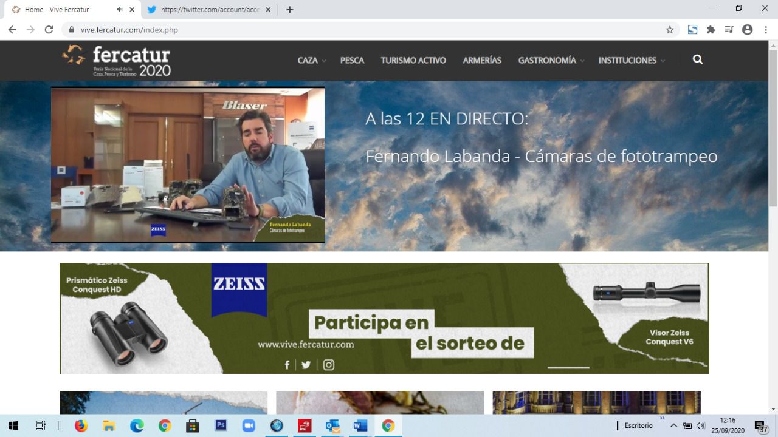Expand the Escritorio toolbar chevron

pyautogui.click(x=662, y=418)
